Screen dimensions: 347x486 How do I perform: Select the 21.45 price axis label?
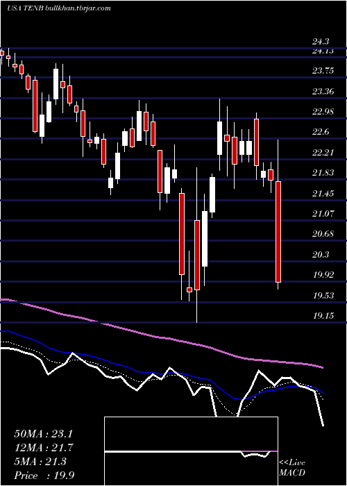[323, 194]
